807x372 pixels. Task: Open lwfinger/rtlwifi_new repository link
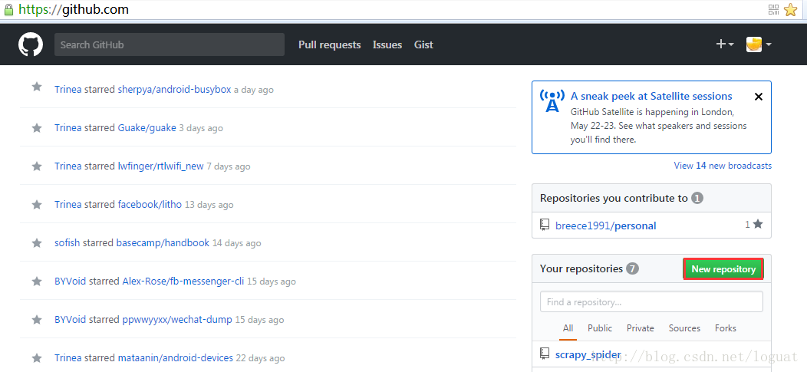[x=160, y=166]
